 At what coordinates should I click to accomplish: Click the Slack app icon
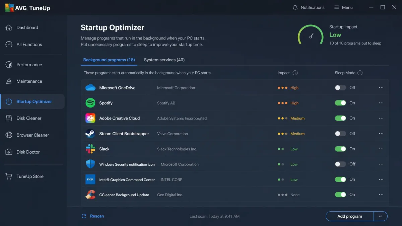click(x=90, y=149)
